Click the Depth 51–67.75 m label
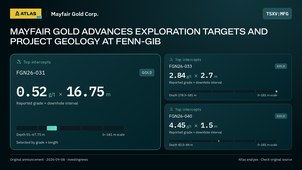Viewport: 302px width, 170px height. [30, 135]
